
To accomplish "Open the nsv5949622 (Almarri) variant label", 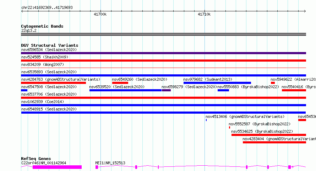I will [x=293, y=79].
